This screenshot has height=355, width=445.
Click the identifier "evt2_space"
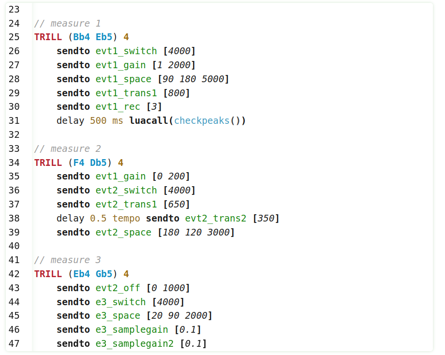123,233
